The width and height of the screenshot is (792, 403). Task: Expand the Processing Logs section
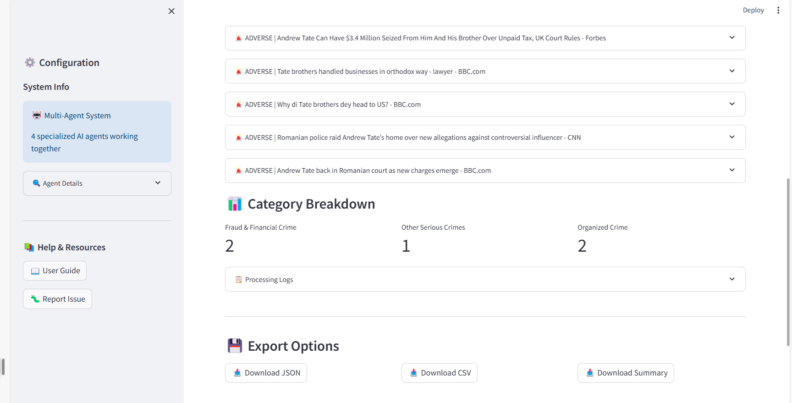(x=485, y=279)
